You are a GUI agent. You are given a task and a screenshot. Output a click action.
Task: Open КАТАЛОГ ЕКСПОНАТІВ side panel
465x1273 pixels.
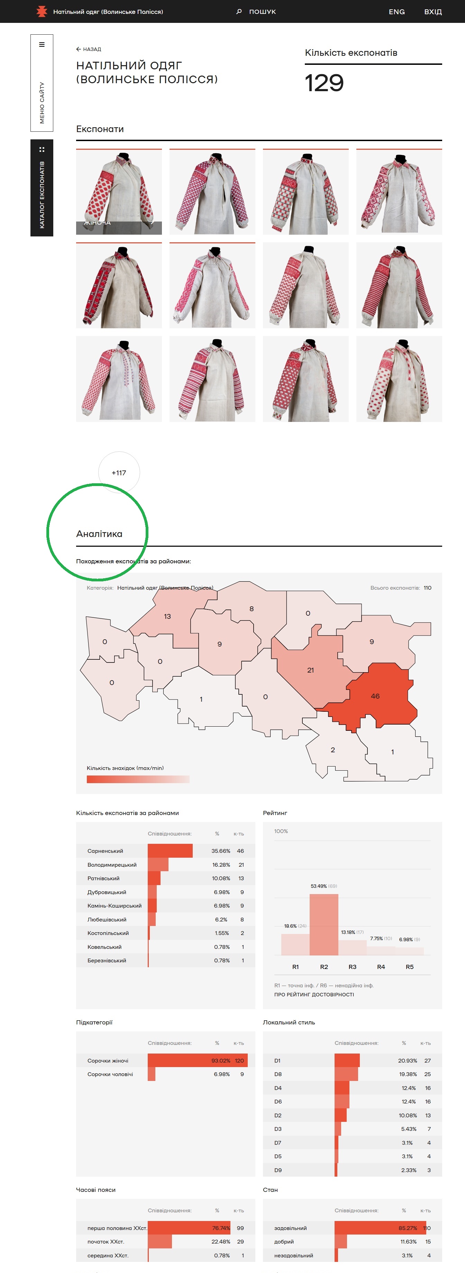42,194
